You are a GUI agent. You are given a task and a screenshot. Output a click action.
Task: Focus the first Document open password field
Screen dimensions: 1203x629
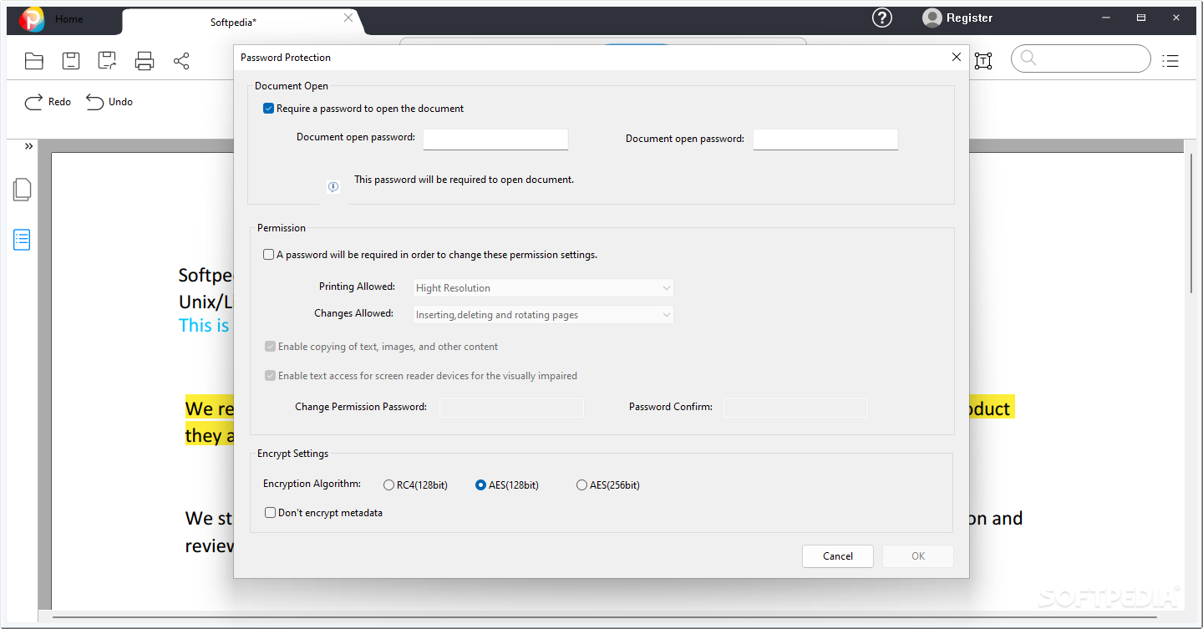point(495,139)
